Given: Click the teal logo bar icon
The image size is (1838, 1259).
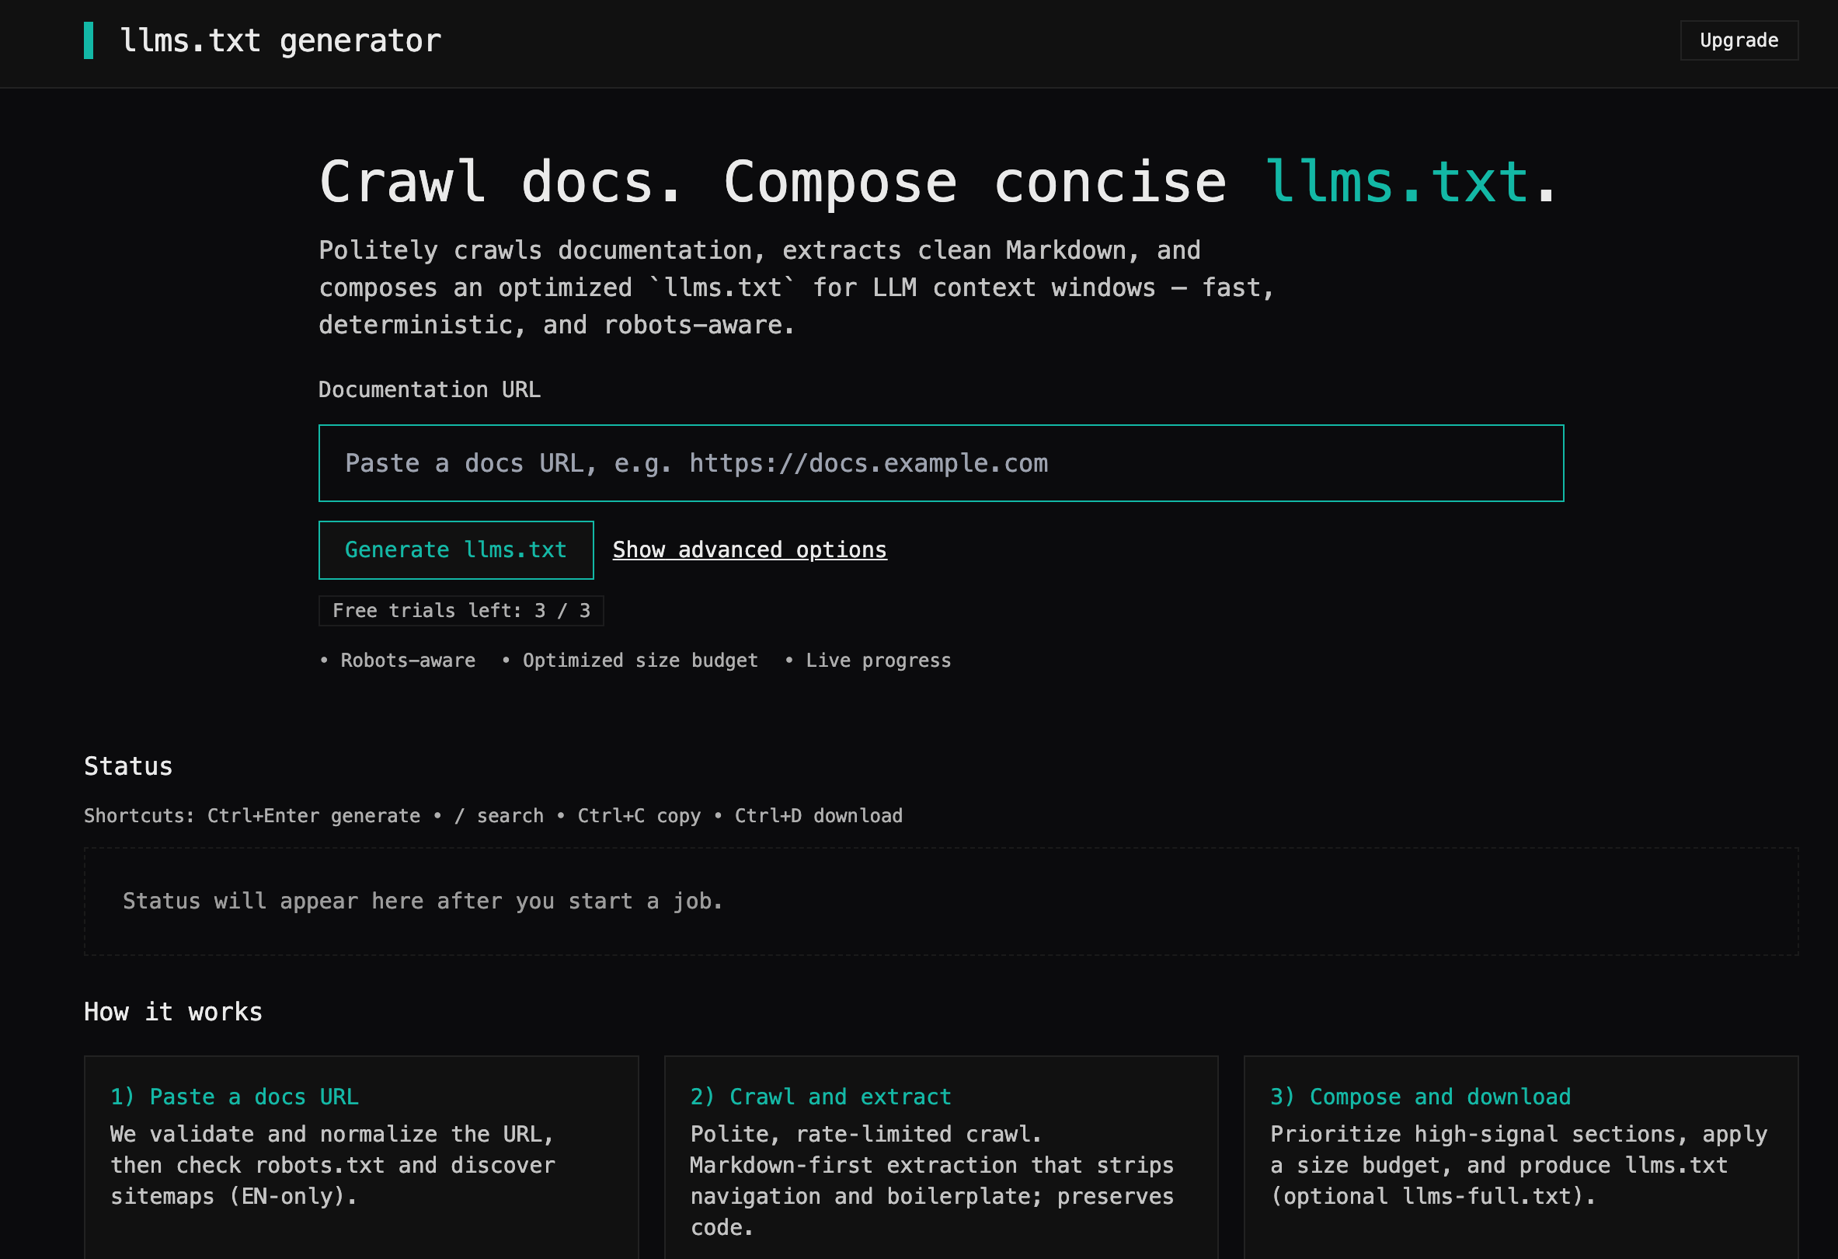Looking at the screenshot, I should point(89,40).
